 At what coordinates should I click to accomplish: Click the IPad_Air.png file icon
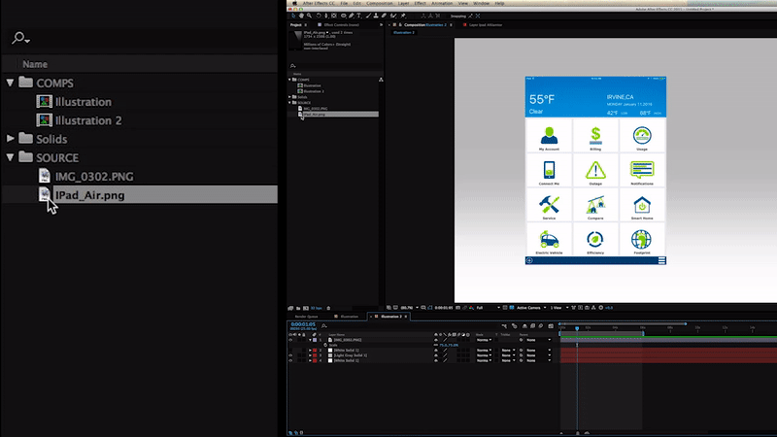point(45,195)
